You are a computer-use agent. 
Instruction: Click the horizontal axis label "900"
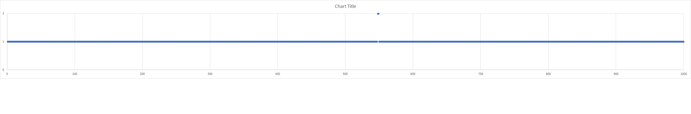click(x=616, y=74)
